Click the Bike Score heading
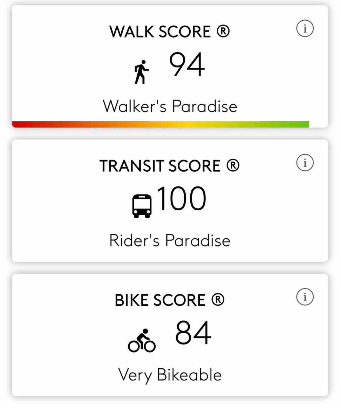This screenshot has width=340, height=408. click(x=169, y=300)
